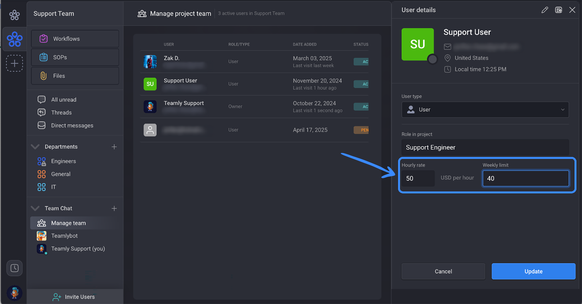Show All unread messages
The height and width of the screenshot is (304, 582).
pos(64,100)
